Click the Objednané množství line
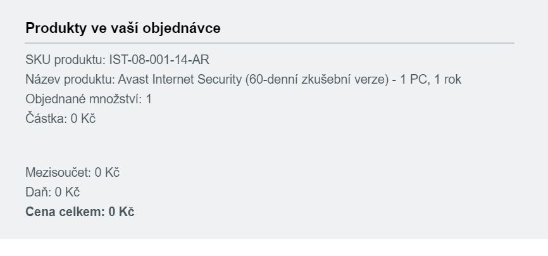Screen dimensions: 548x256 click(x=89, y=99)
